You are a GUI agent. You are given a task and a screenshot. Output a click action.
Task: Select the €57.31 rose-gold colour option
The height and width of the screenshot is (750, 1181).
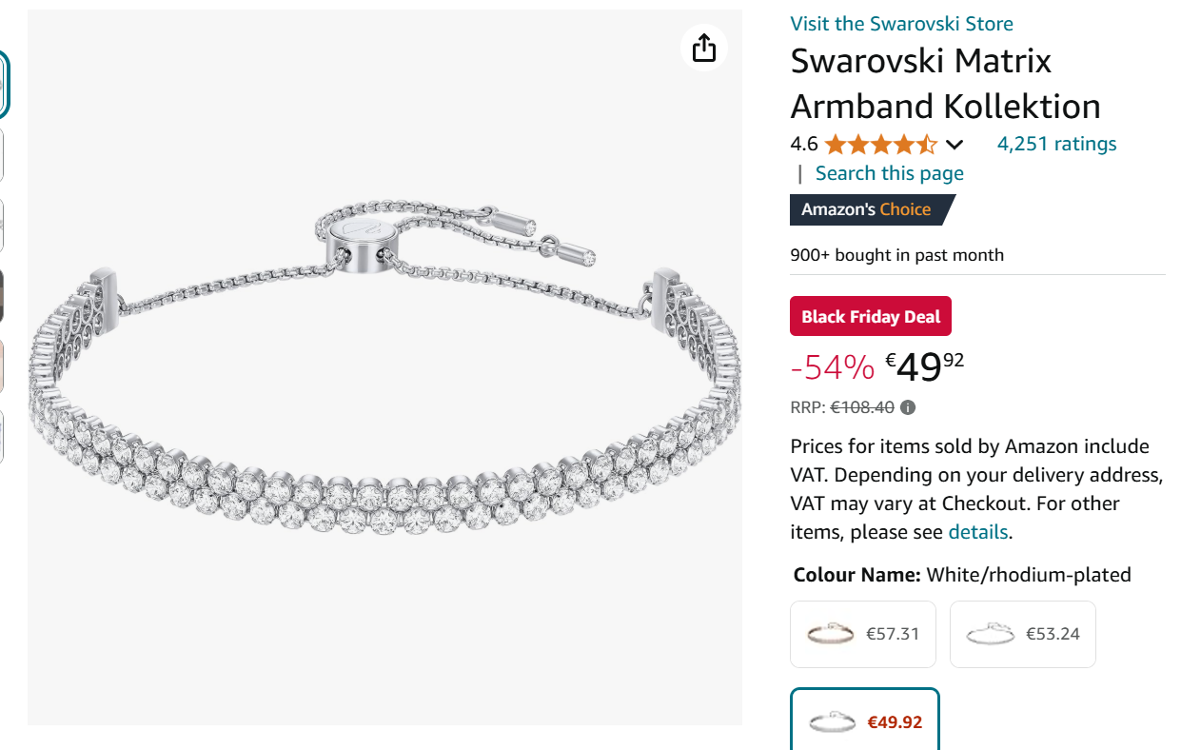(x=863, y=634)
